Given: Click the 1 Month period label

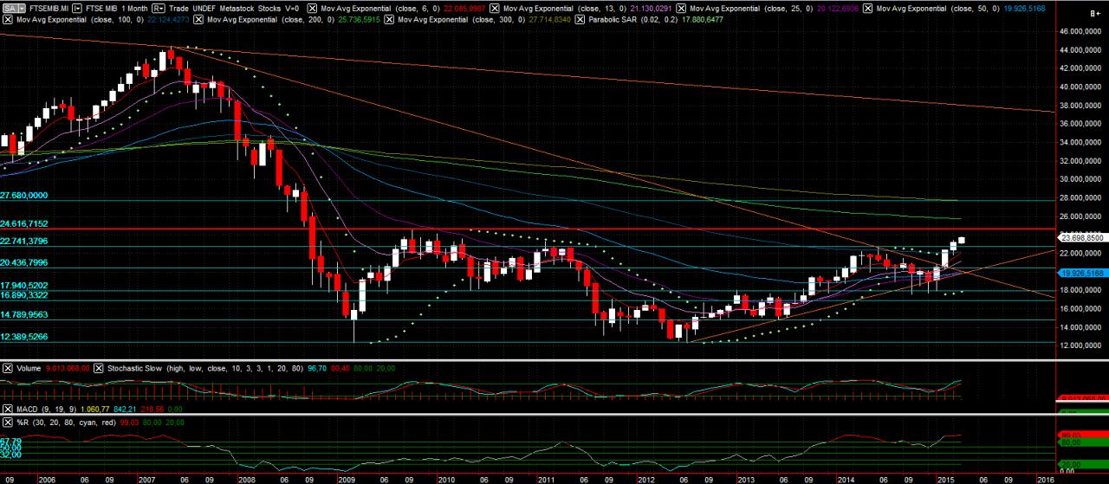Looking at the screenshot, I should [x=134, y=8].
